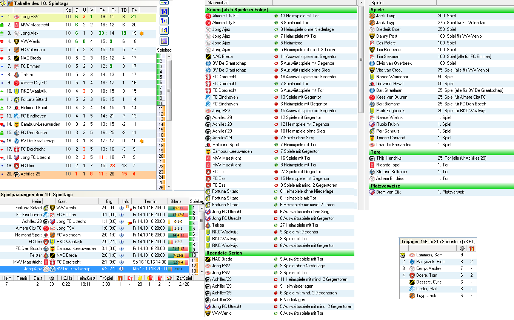Select Spieltag 3 in the Spielpaarungen matchday list

point(193,218)
